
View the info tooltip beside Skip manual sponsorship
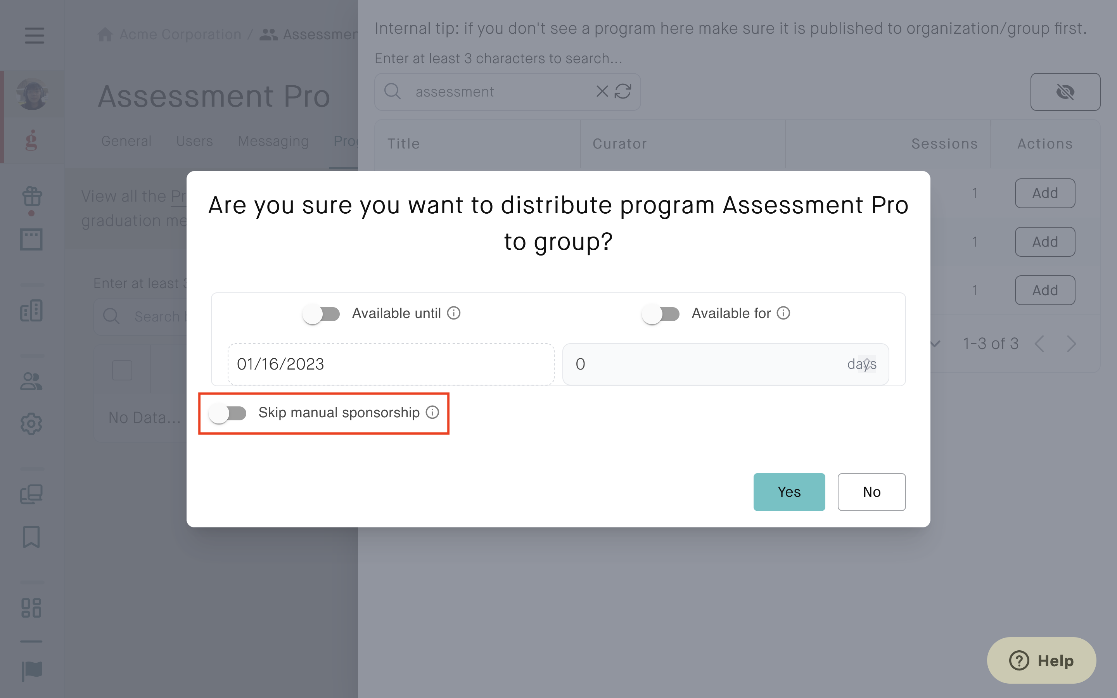432,413
